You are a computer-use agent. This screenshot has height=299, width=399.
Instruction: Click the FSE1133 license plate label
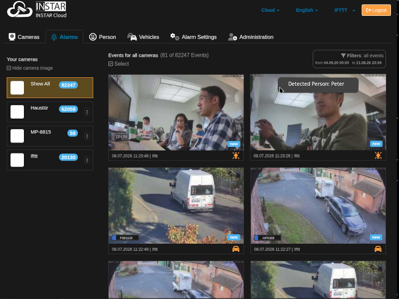click(x=126, y=238)
